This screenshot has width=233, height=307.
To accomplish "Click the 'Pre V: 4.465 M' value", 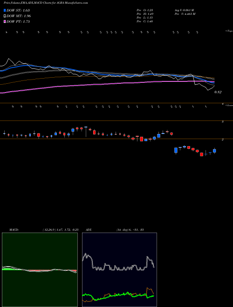I will click(185, 14).
